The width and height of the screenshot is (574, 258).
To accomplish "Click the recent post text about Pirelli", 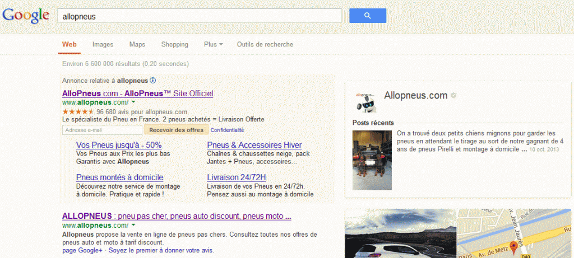I will (x=480, y=141).
